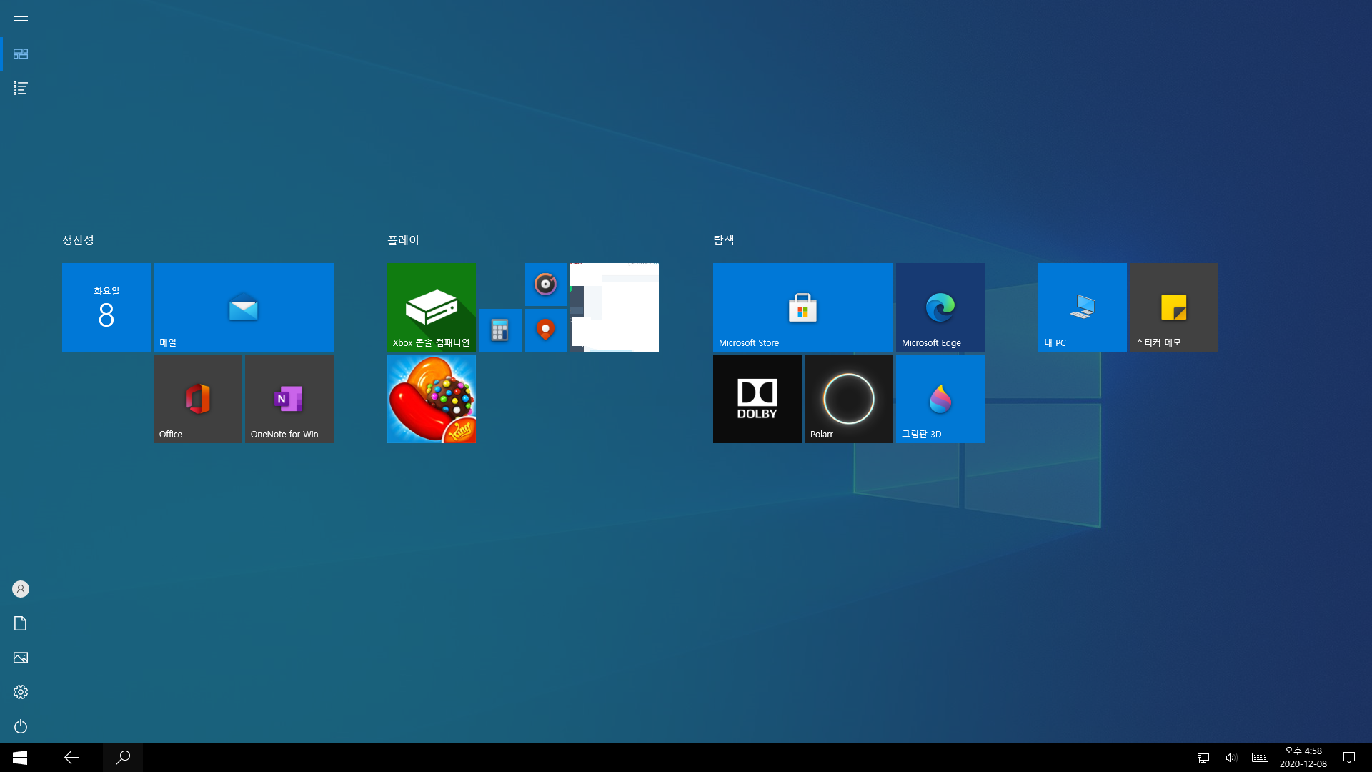Viewport: 1372px width, 772px height.
Task: Open the Groove Music small tile
Action: tap(545, 284)
